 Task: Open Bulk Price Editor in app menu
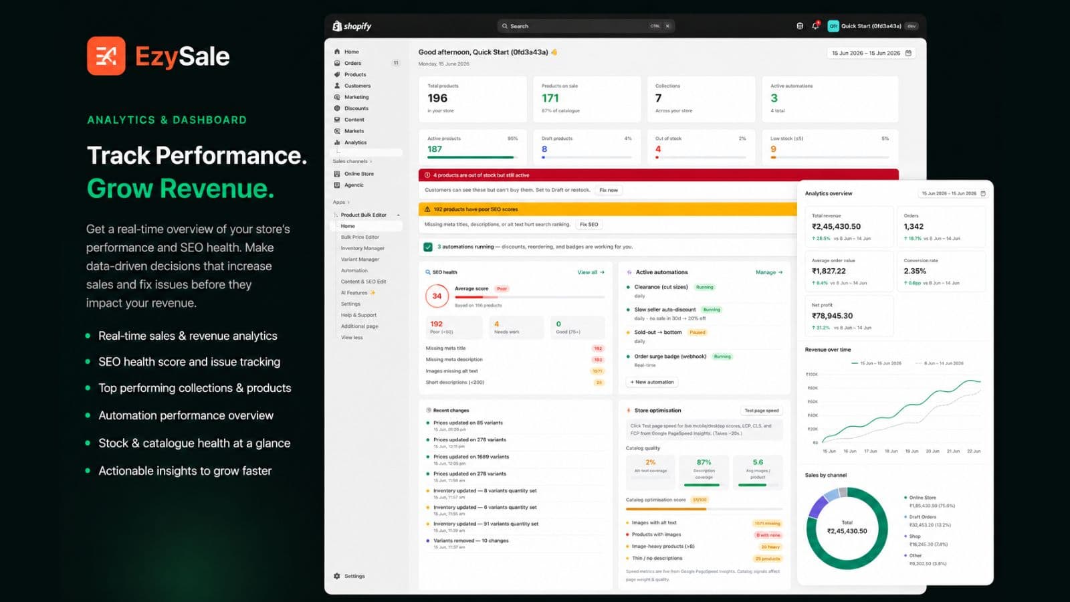pos(360,237)
